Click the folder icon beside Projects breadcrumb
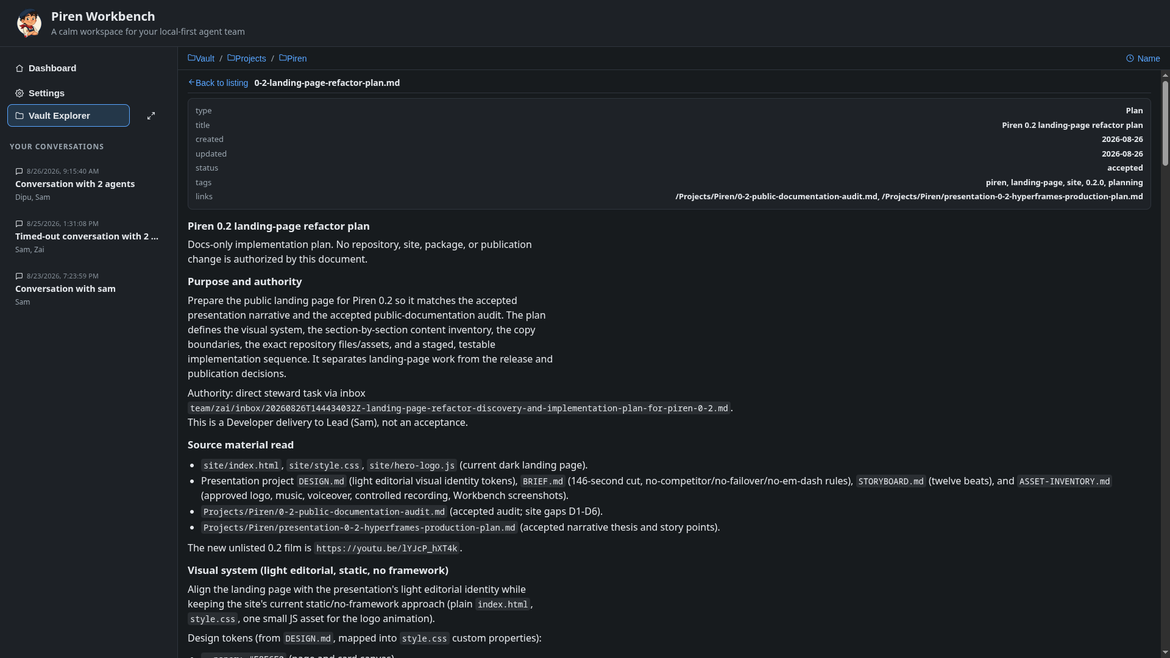The image size is (1170, 658). point(231,58)
